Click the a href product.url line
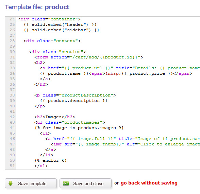200x194 pixels. [x=120, y=68]
